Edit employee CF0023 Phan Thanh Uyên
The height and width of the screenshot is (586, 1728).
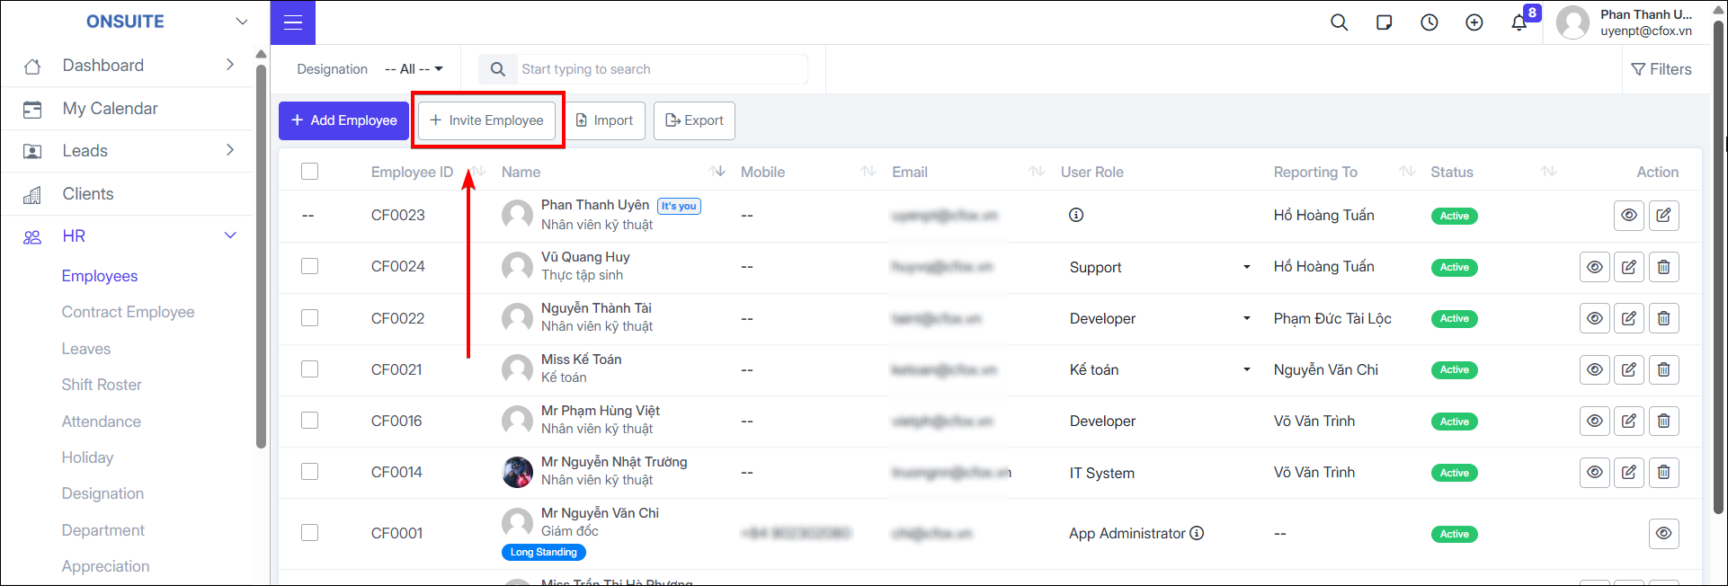pyautogui.click(x=1664, y=216)
